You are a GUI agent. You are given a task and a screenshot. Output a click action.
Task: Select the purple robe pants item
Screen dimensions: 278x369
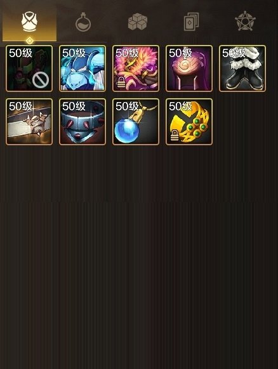point(189,68)
